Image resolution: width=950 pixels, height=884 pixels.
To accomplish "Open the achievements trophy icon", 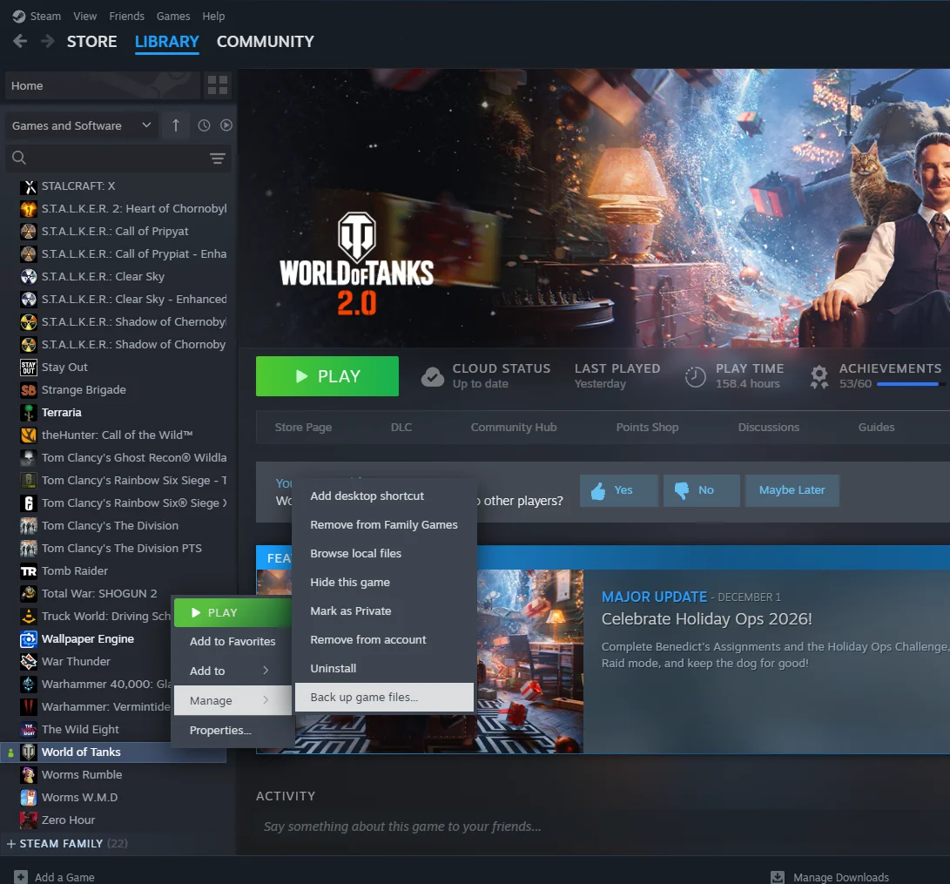I will coord(819,376).
